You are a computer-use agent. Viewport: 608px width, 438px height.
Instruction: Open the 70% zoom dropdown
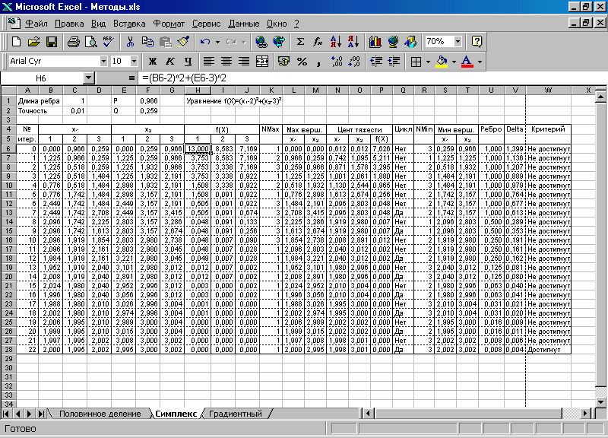pos(458,41)
